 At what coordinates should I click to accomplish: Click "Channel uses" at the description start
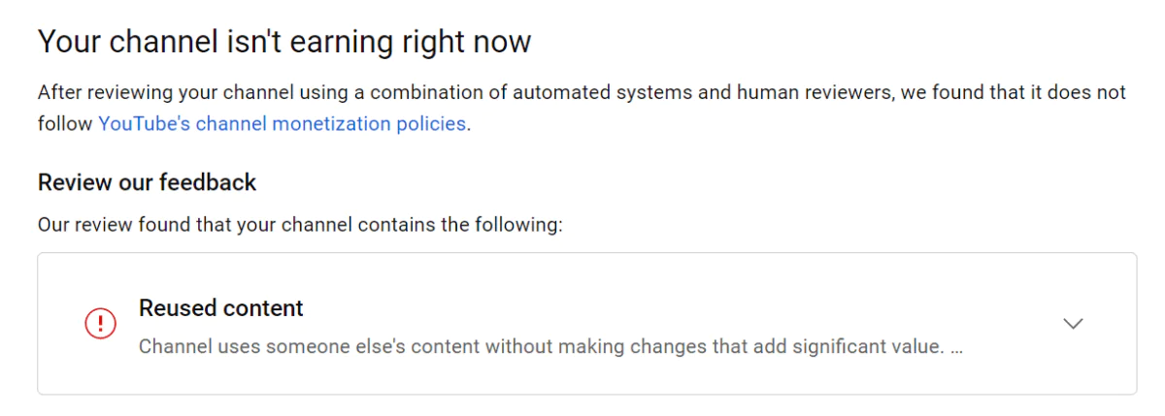[189, 346]
